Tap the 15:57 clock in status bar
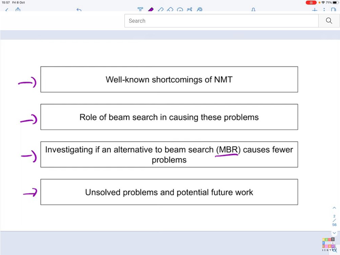 [6, 3]
